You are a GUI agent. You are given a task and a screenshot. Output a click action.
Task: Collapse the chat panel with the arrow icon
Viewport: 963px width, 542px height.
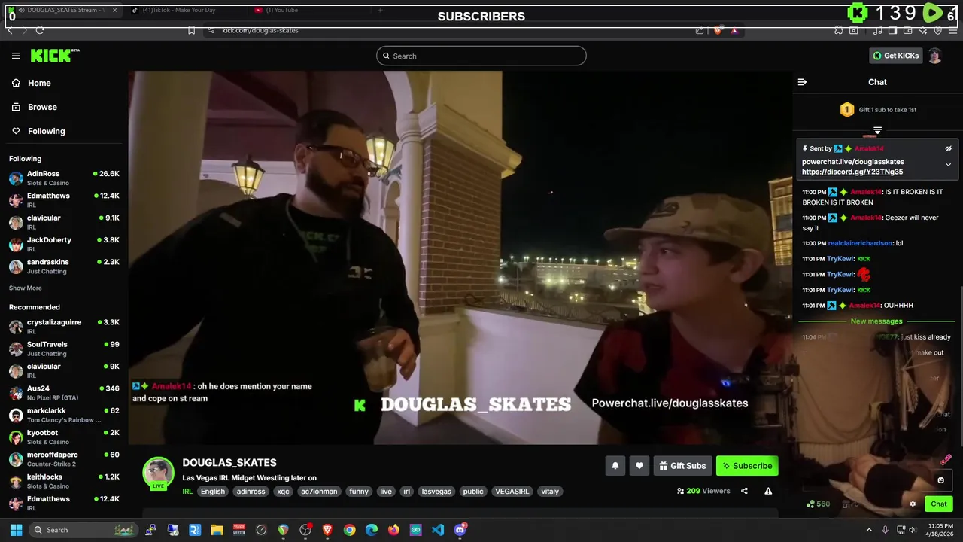[x=802, y=82]
